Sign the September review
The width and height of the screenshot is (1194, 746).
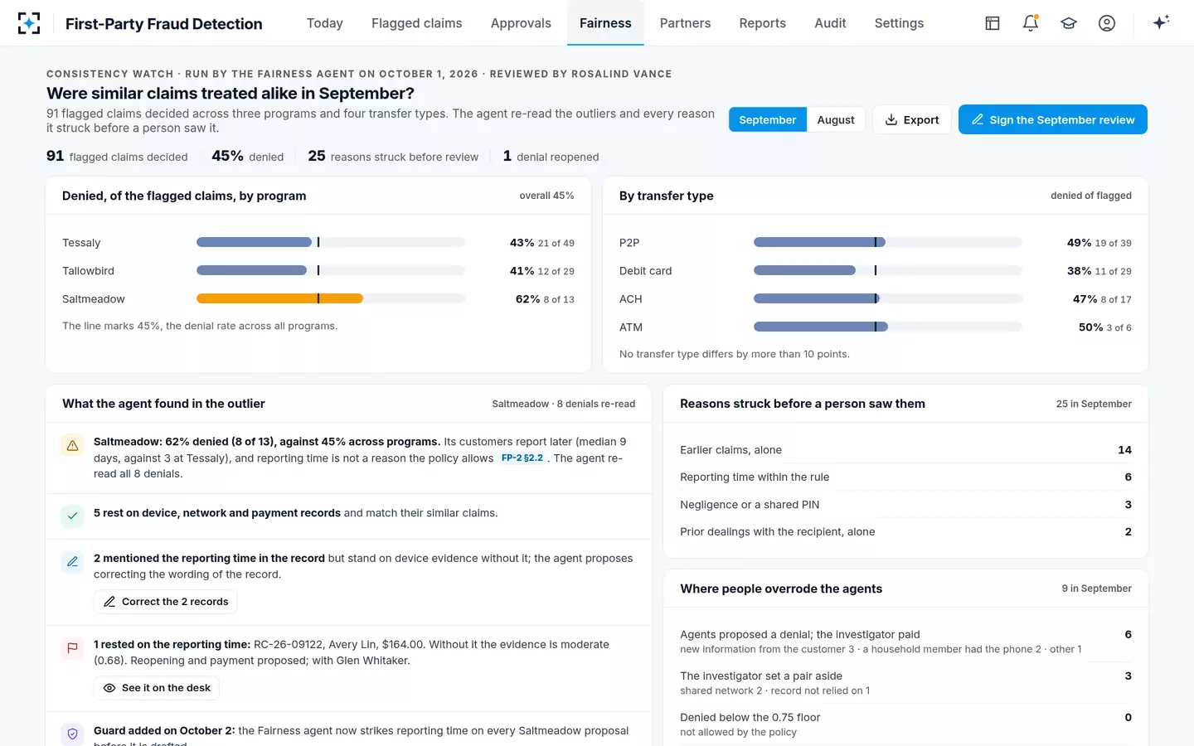pos(1053,119)
